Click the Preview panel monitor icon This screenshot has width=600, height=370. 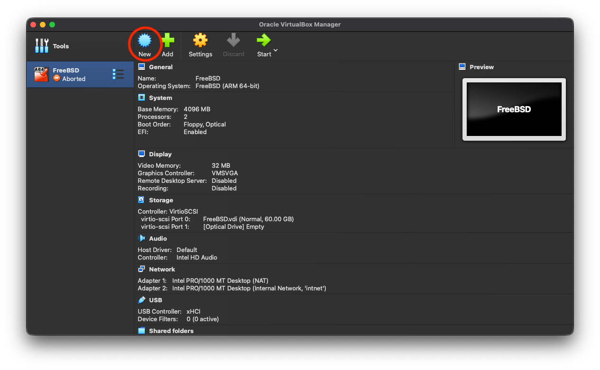[x=462, y=67]
